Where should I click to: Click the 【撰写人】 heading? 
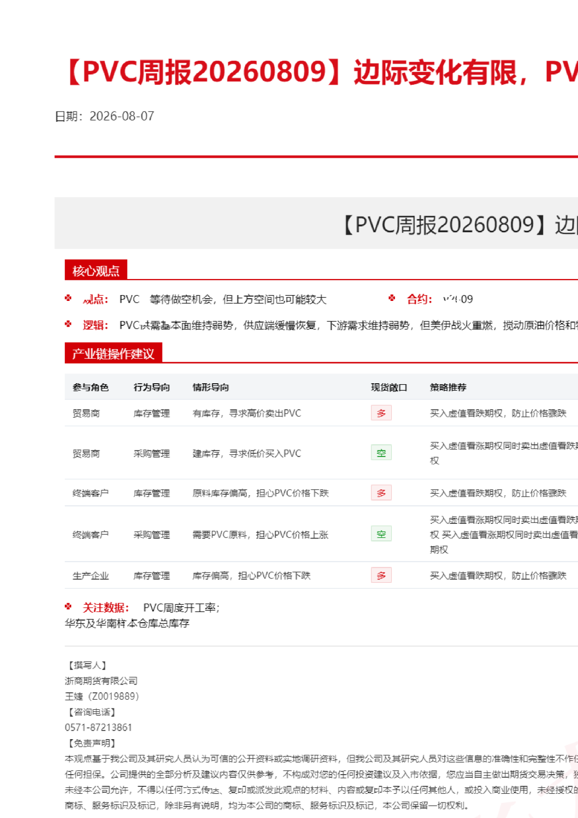point(87,666)
